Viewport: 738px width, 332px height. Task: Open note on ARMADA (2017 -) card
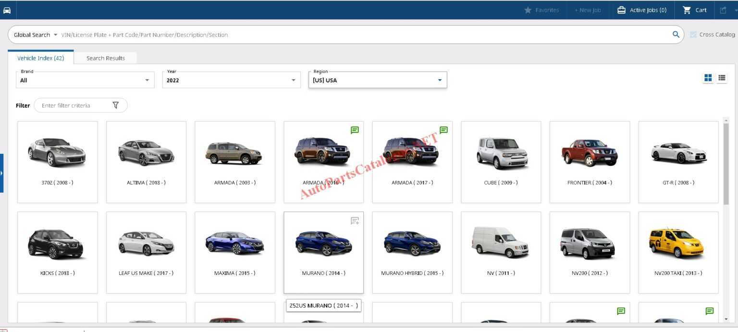(443, 130)
